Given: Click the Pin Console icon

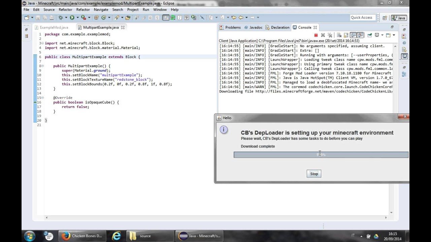Looking at the screenshot, I should click(x=370, y=35).
